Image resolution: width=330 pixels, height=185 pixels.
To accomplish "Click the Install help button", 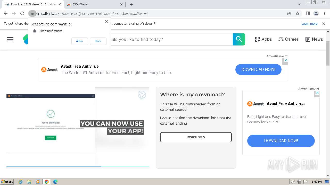I will click(196, 137).
